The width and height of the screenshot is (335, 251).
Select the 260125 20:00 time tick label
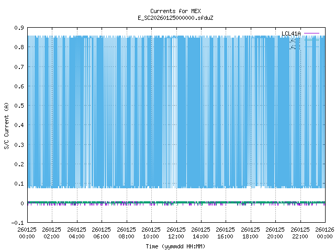point(275,233)
